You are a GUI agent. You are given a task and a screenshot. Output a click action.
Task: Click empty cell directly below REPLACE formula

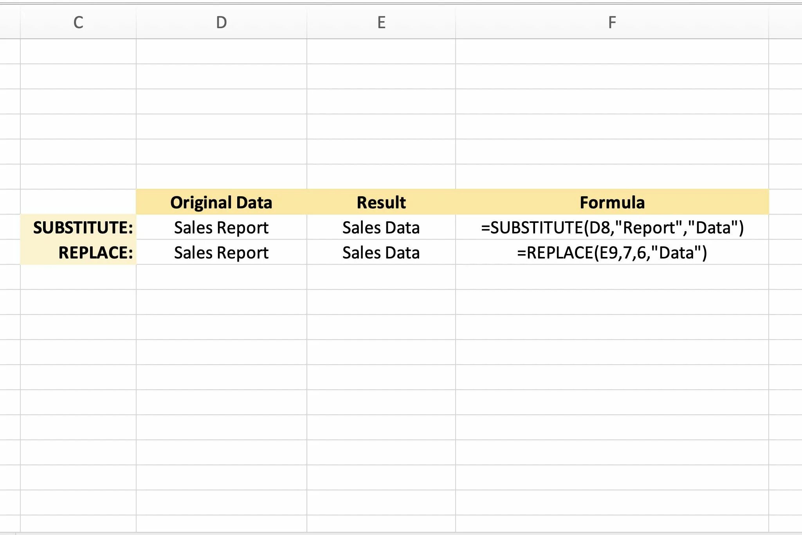612,277
